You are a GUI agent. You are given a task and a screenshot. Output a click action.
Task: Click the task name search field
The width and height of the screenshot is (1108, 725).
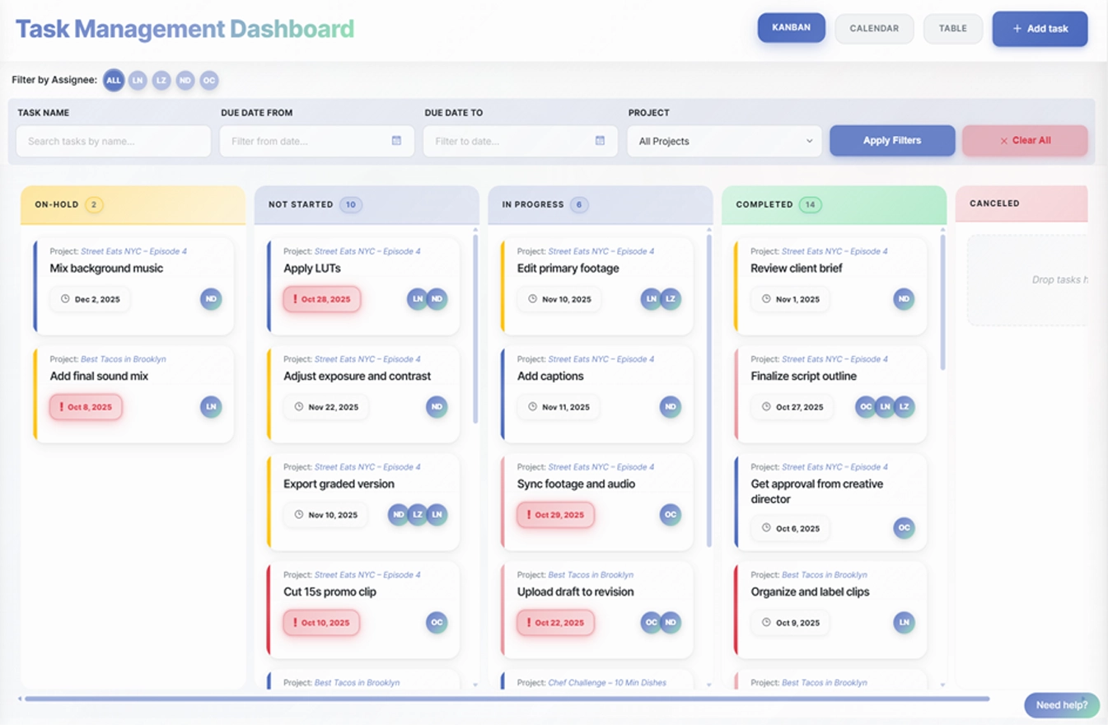point(112,140)
